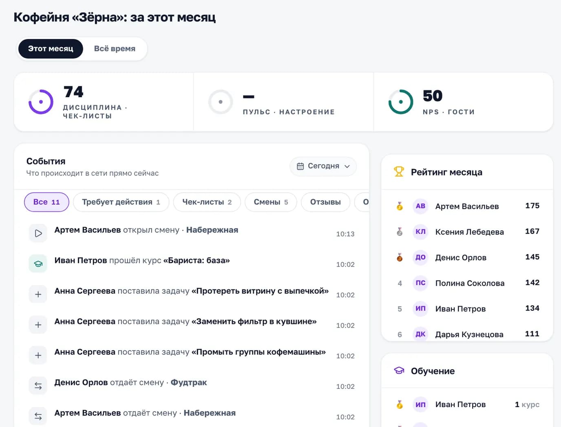Viewport: 561px width, 427px height.
Task: Click the ИП avatar in Обучение
Action: [420, 405]
